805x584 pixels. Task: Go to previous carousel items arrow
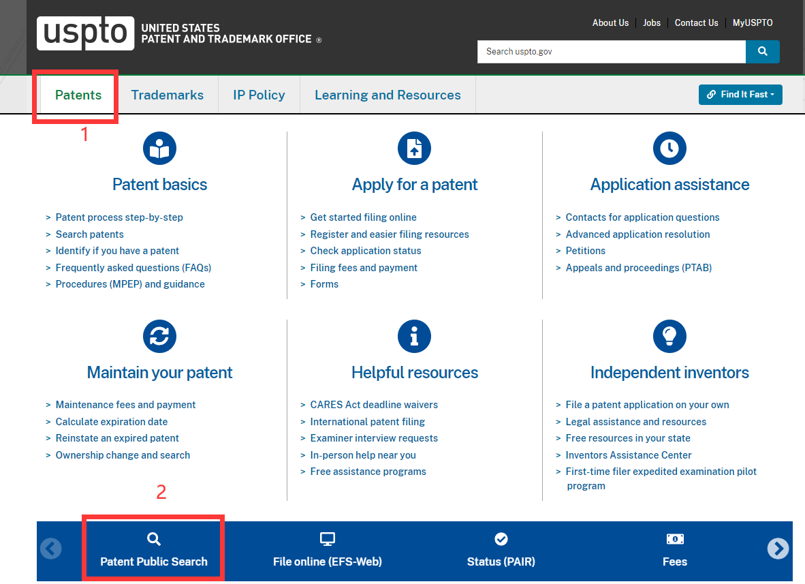[51, 549]
